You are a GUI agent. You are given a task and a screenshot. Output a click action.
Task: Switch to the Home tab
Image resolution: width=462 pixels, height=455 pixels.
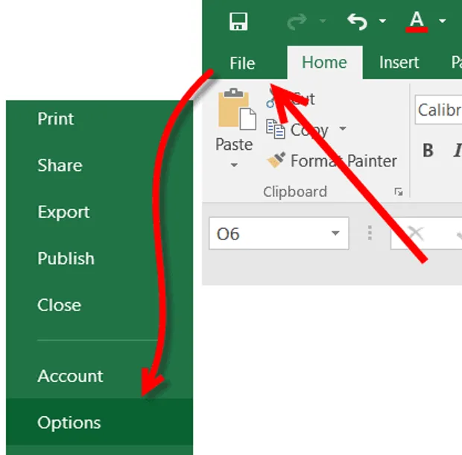tap(324, 63)
